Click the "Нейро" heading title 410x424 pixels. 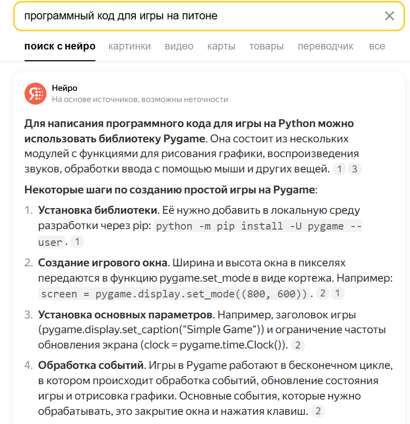click(64, 88)
